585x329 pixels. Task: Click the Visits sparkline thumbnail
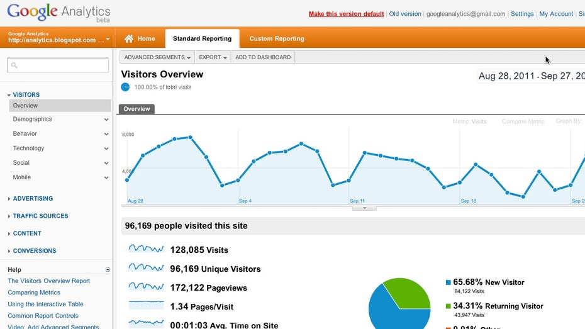click(146, 248)
